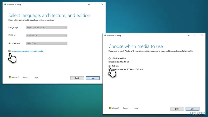Image resolution: width=208 pixels, height=117 pixels.
Task: Click setup icon in language window title bar
Action: coord(5,4)
